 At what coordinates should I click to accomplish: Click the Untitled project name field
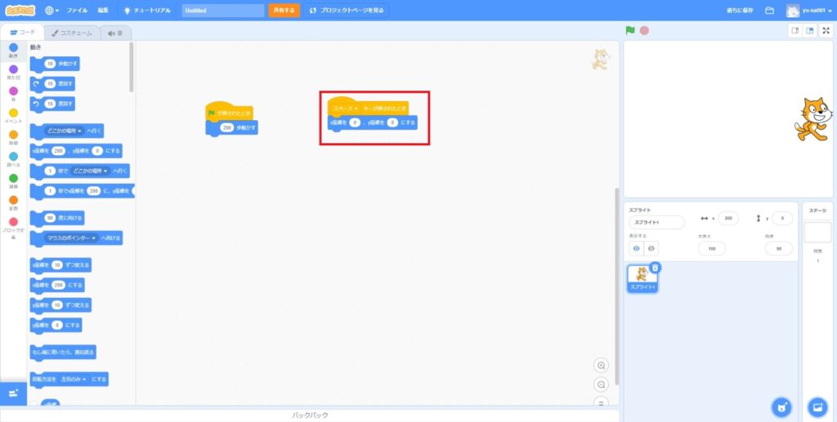pyautogui.click(x=223, y=10)
